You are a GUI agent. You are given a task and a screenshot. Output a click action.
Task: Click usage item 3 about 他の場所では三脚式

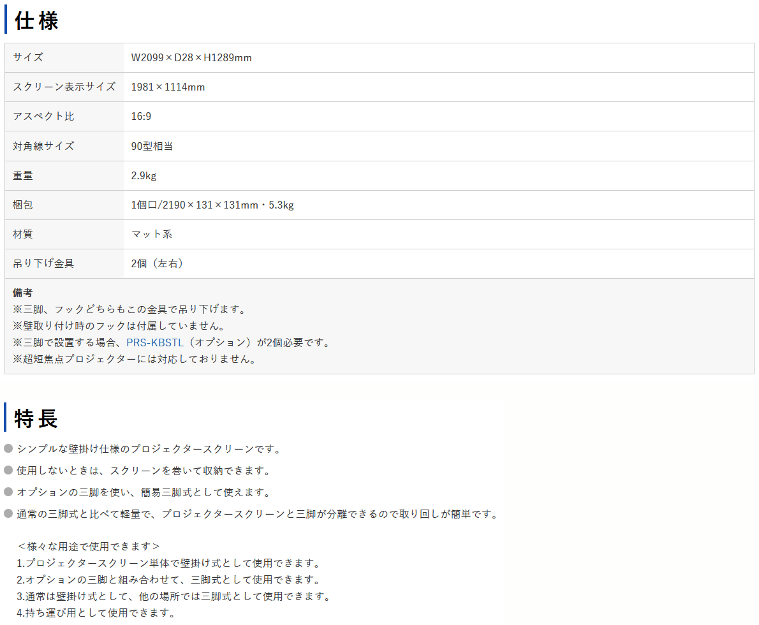tap(175, 596)
